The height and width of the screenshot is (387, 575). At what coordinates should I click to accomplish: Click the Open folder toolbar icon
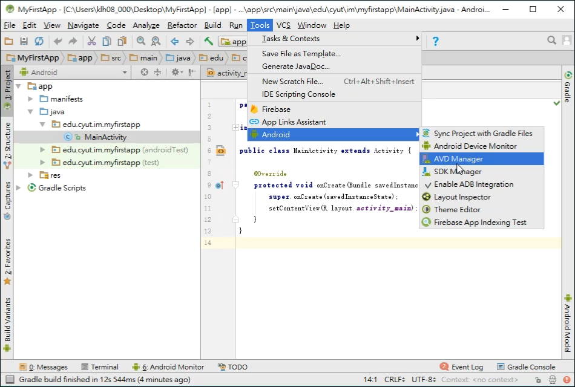coord(9,41)
